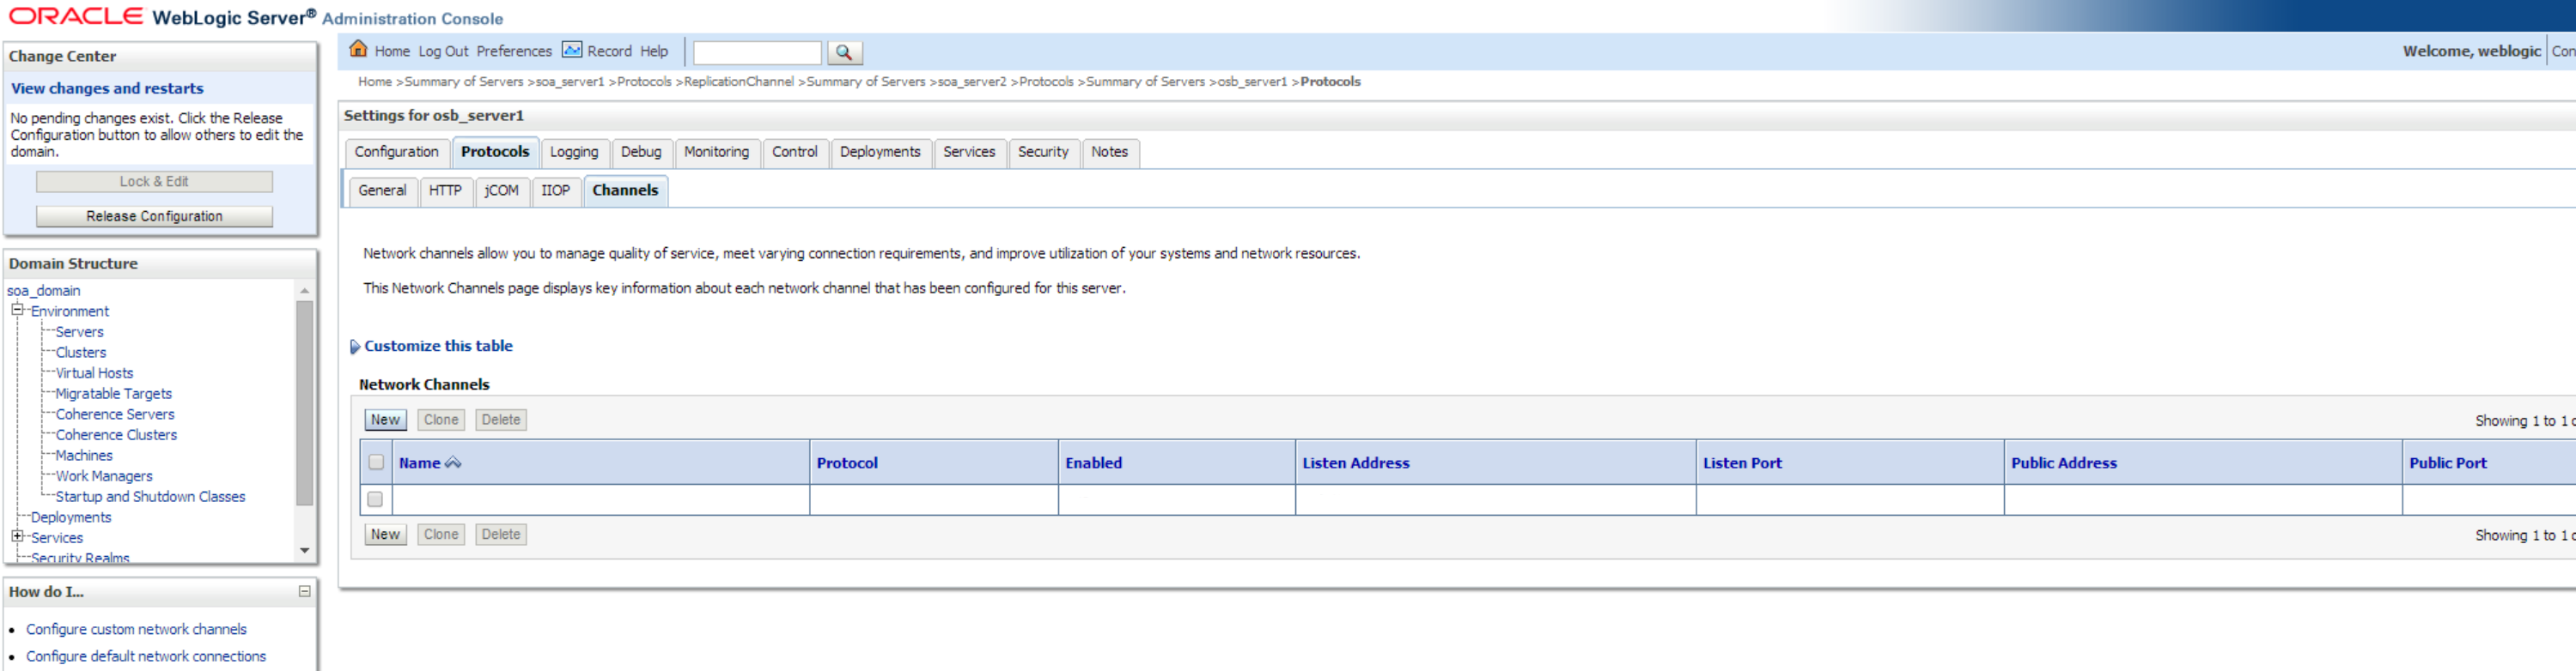
Task: Click Release Configuration button
Action: click(x=154, y=217)
